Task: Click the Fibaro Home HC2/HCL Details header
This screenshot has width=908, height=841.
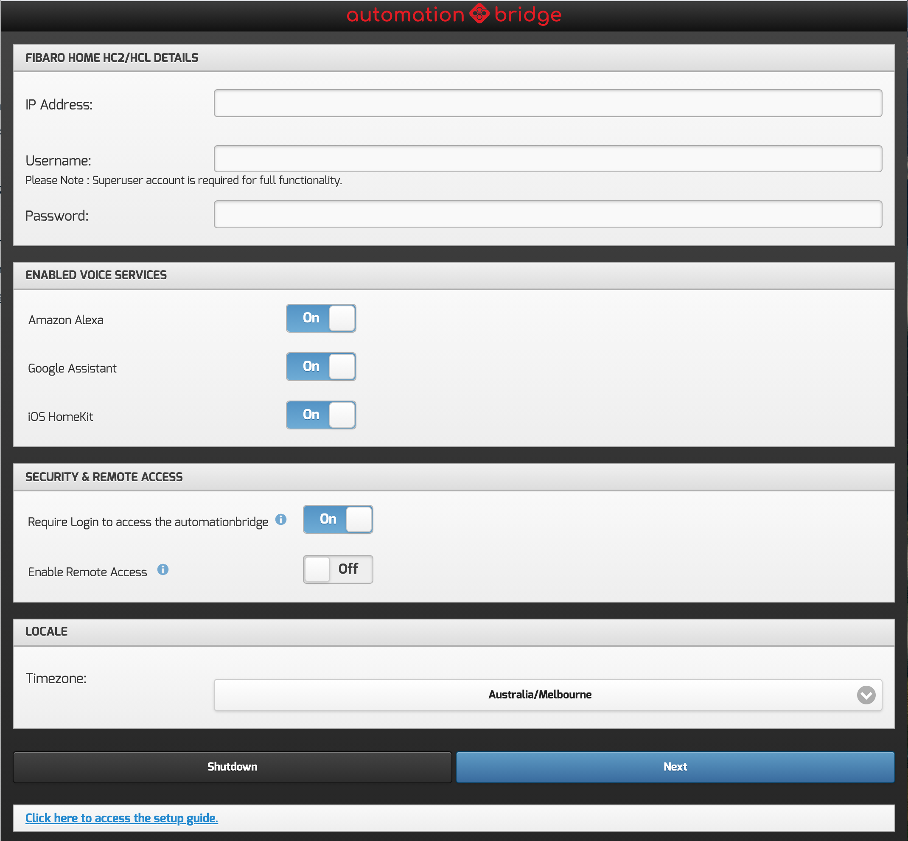Action: click(112, 58)
